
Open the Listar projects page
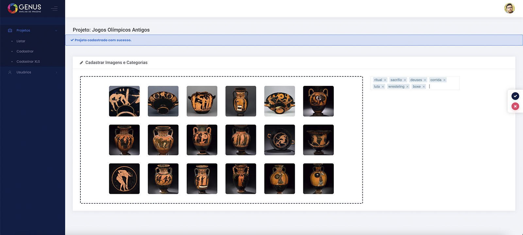[21, 41]
